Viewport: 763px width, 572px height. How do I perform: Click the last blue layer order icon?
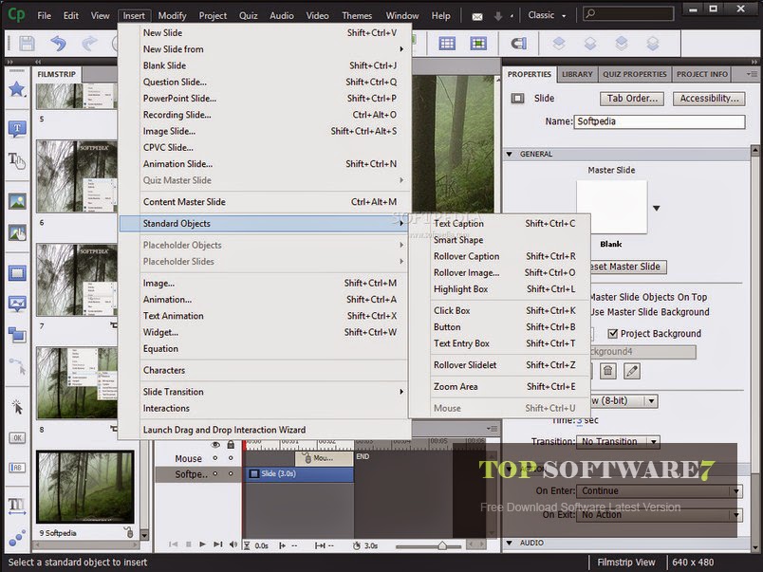pyautogui.click(x=653, y=44)
